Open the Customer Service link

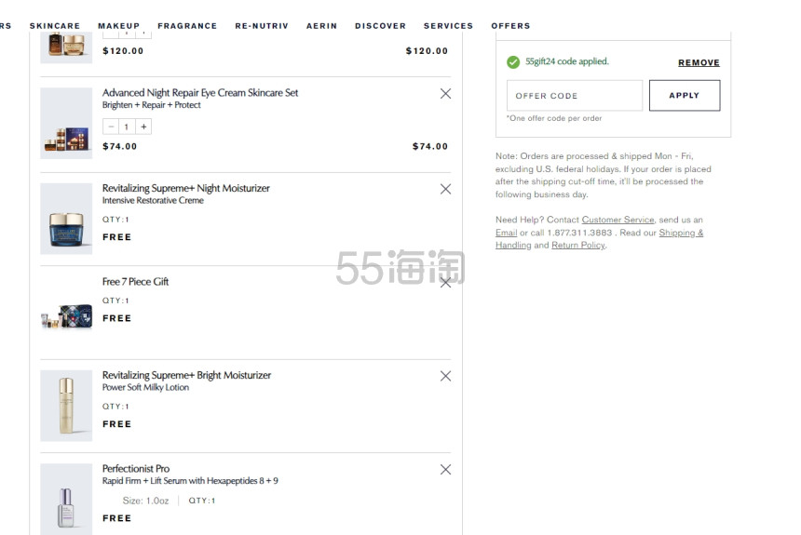[x=618, y=220]
